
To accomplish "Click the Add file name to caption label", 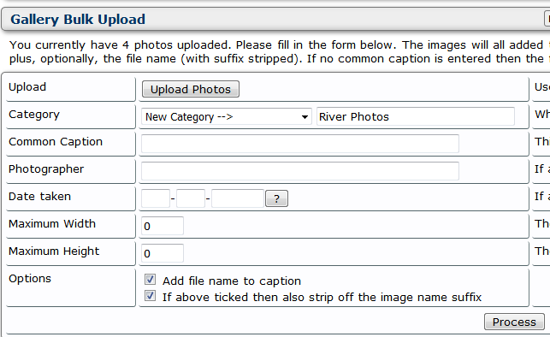I will click(232, 281).
